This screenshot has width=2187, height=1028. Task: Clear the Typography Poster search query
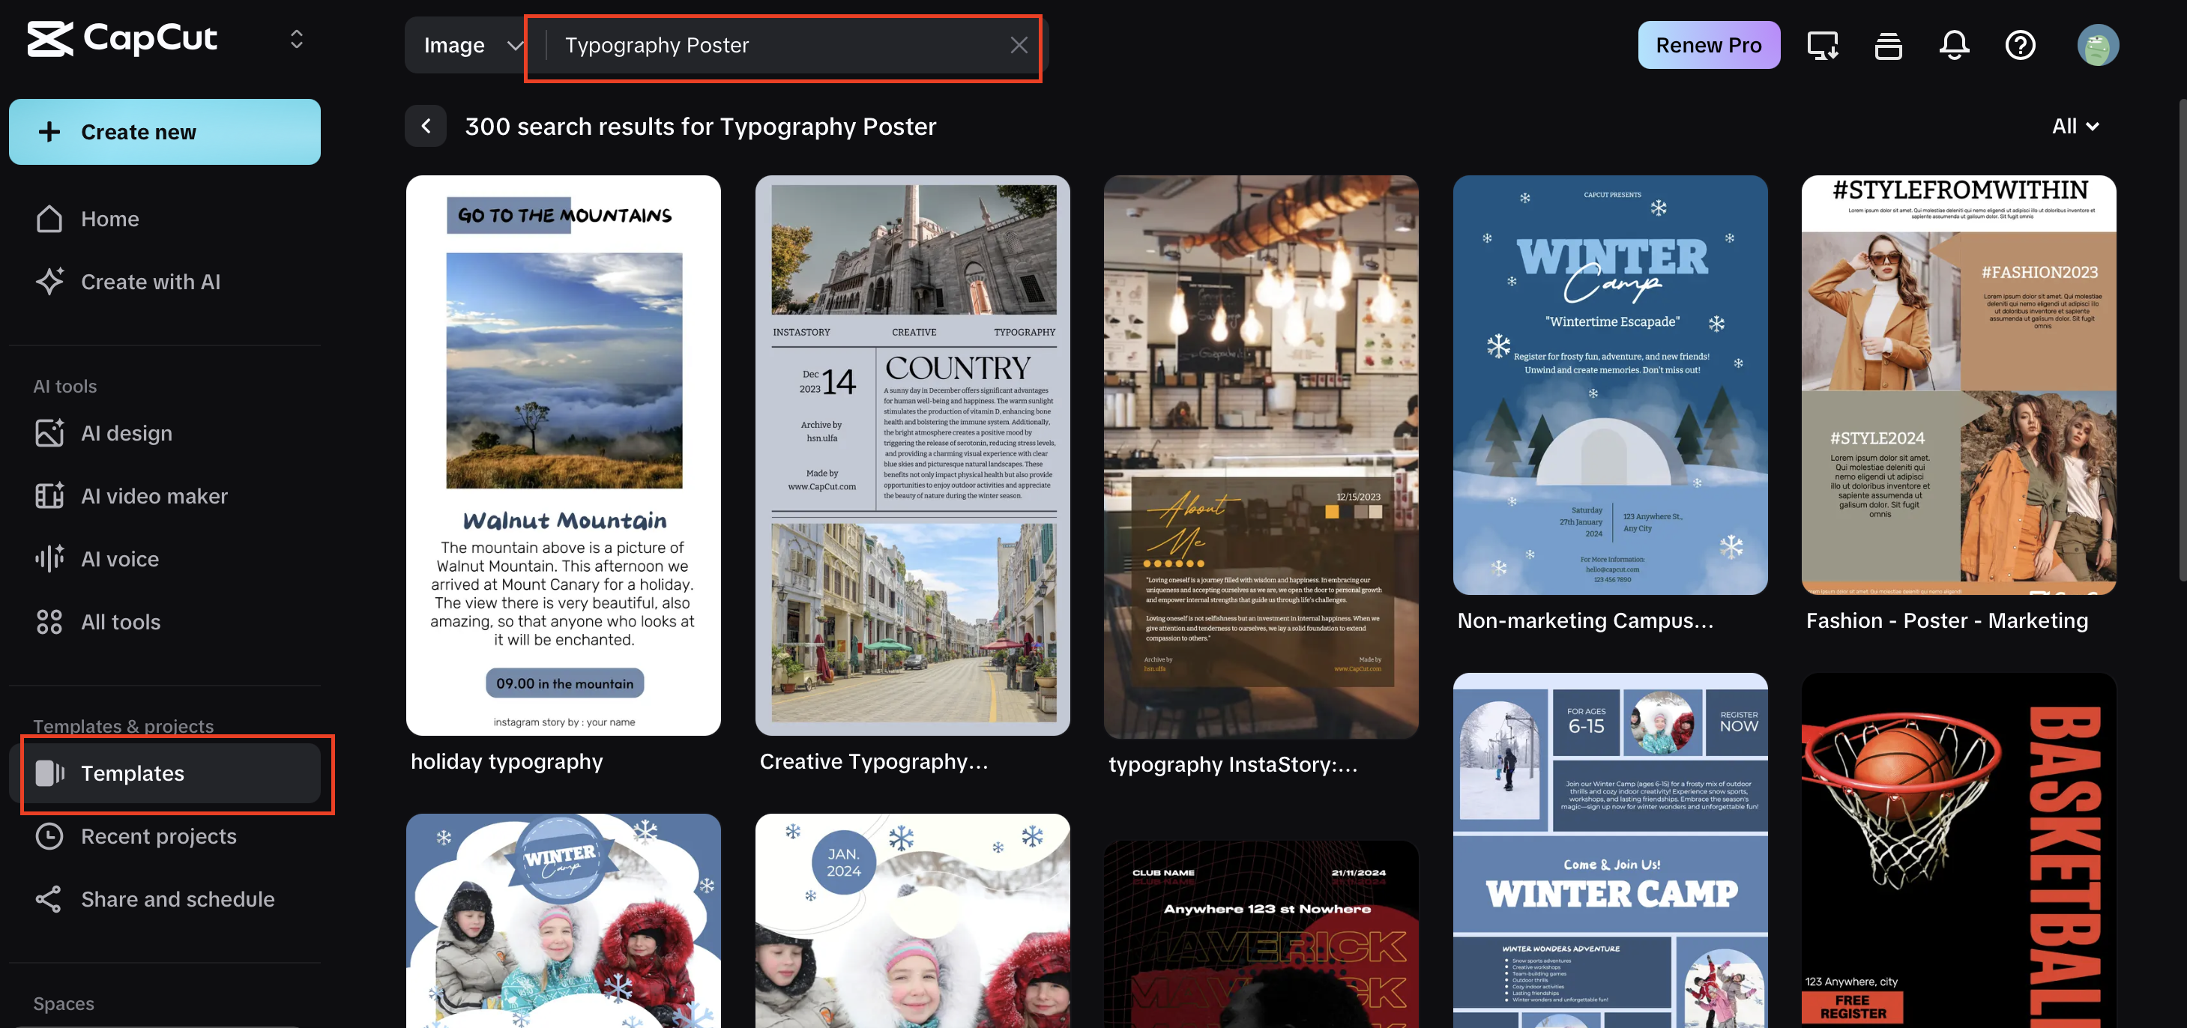click(x=1019, y=45)
